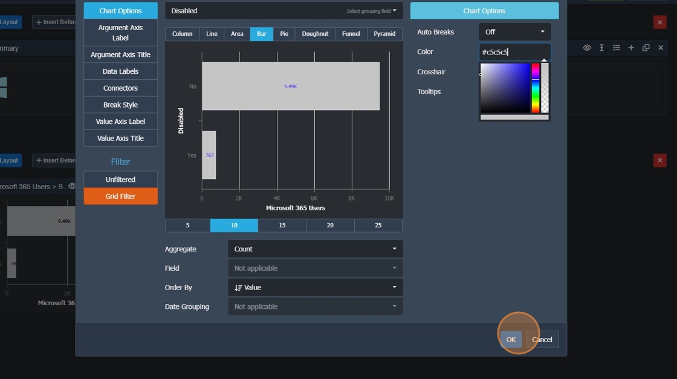This screenshot has width=677, height=379.
Task: Select the Unfiltered filter option
Action: click(120, 180)
